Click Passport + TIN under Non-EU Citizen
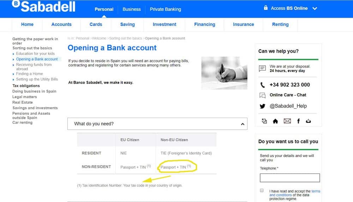Image resolution: width=353 pixels, height=202 pixels. click(175, 167)
